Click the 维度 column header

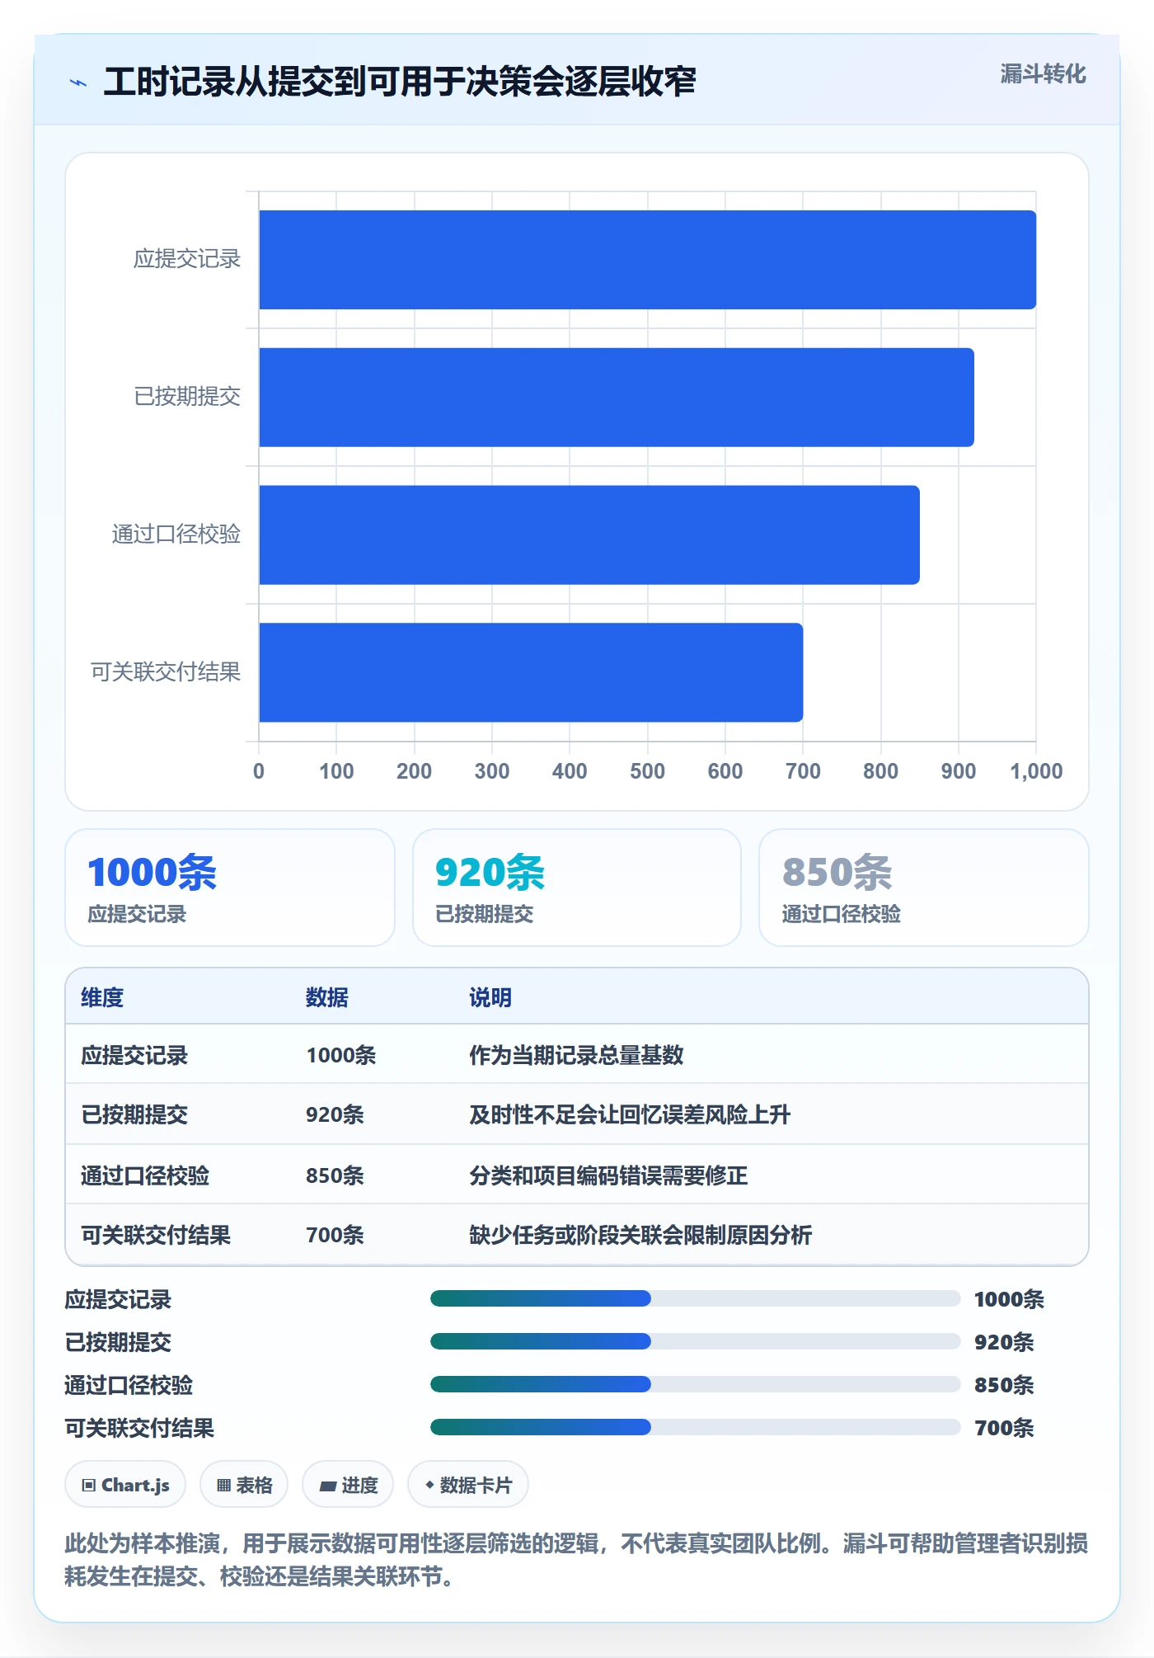102,997
